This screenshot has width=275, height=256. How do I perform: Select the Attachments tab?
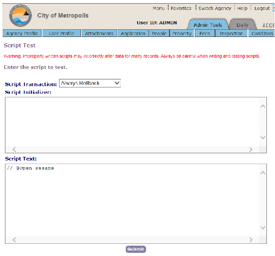tap(99, 34)
